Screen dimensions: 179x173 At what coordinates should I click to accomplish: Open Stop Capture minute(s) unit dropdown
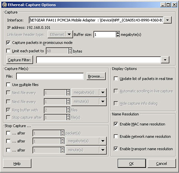pos(86,150)
